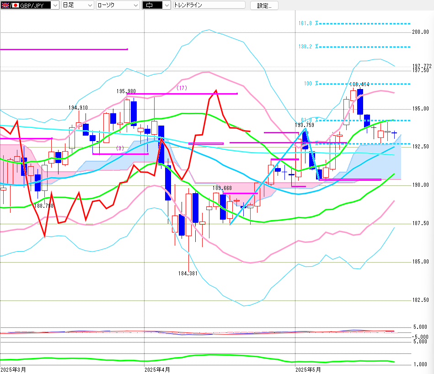Click the 192.50 price axis value
Screen dimensions: 434x374
pos(420,147)
